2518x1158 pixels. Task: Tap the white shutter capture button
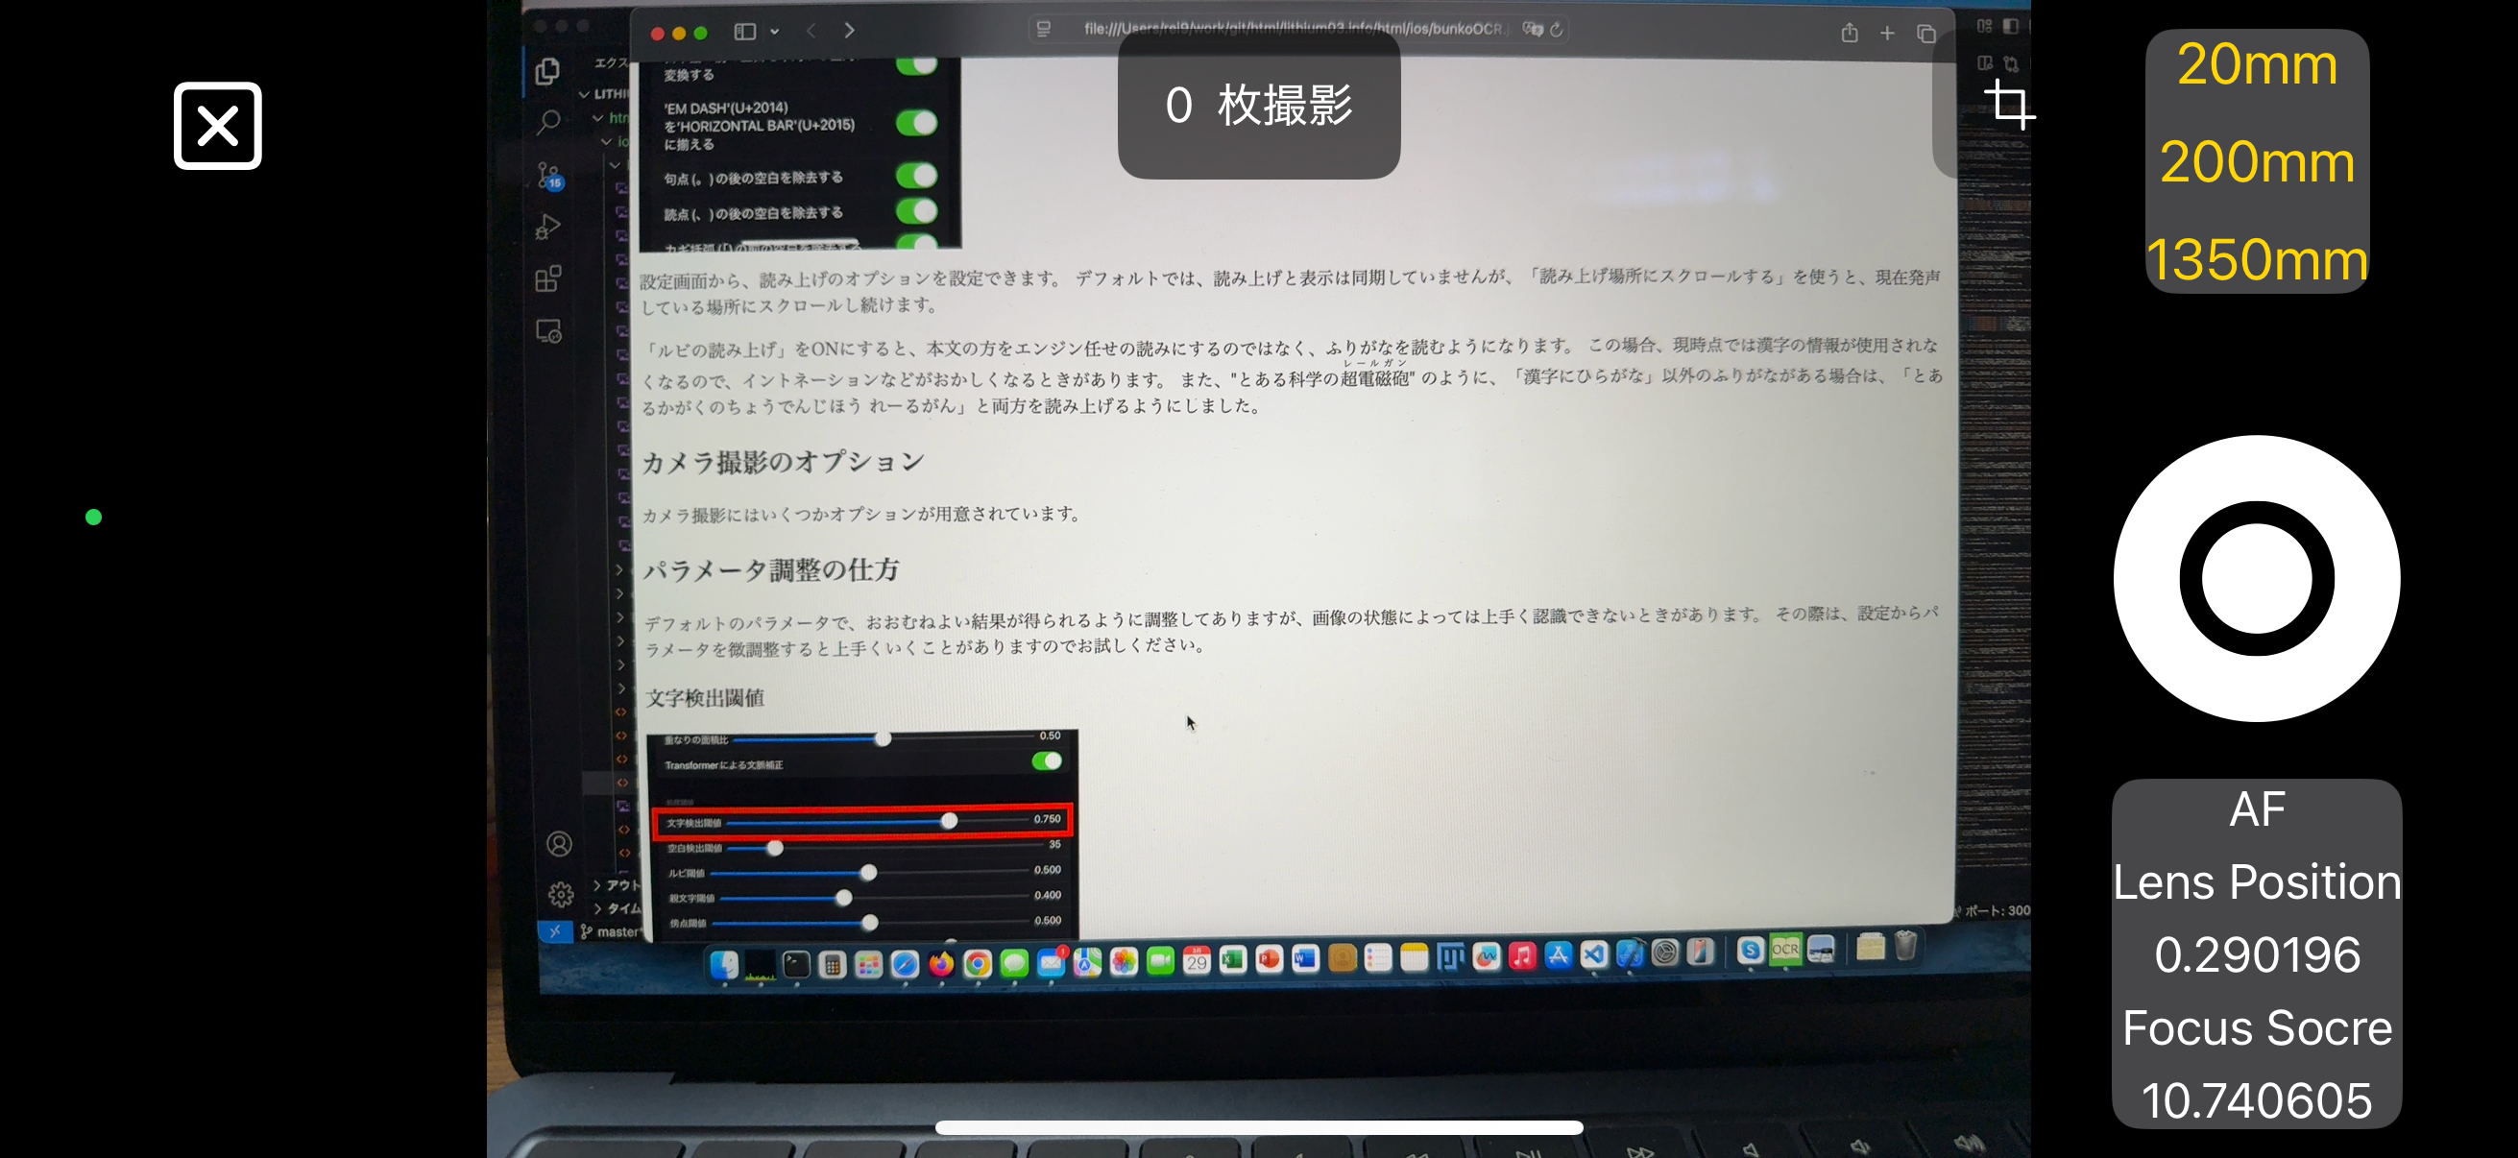(x=2255, y=578)
